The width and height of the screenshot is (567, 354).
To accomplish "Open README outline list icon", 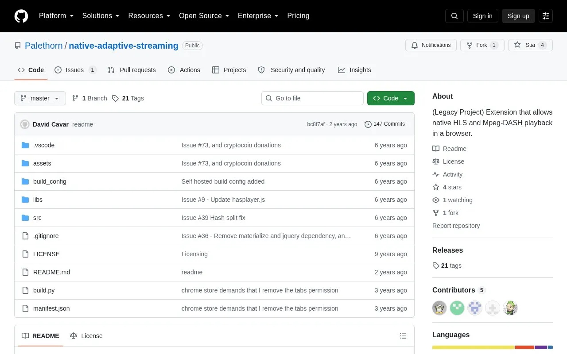I will [x=403, y=336].
